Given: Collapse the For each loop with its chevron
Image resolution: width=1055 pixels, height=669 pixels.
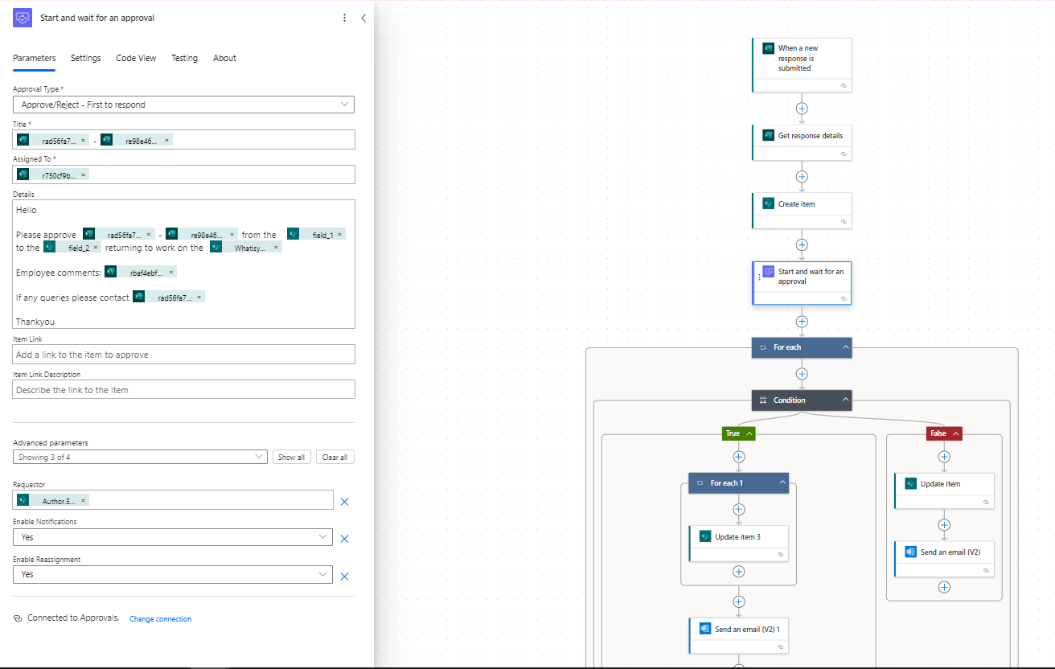Looking at the screenshot, I should [x=845, y=347].
